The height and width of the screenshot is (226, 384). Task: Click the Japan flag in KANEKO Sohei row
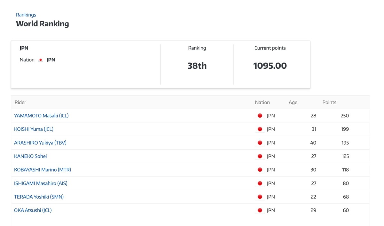pyautogui.click(x=260, y=156)
